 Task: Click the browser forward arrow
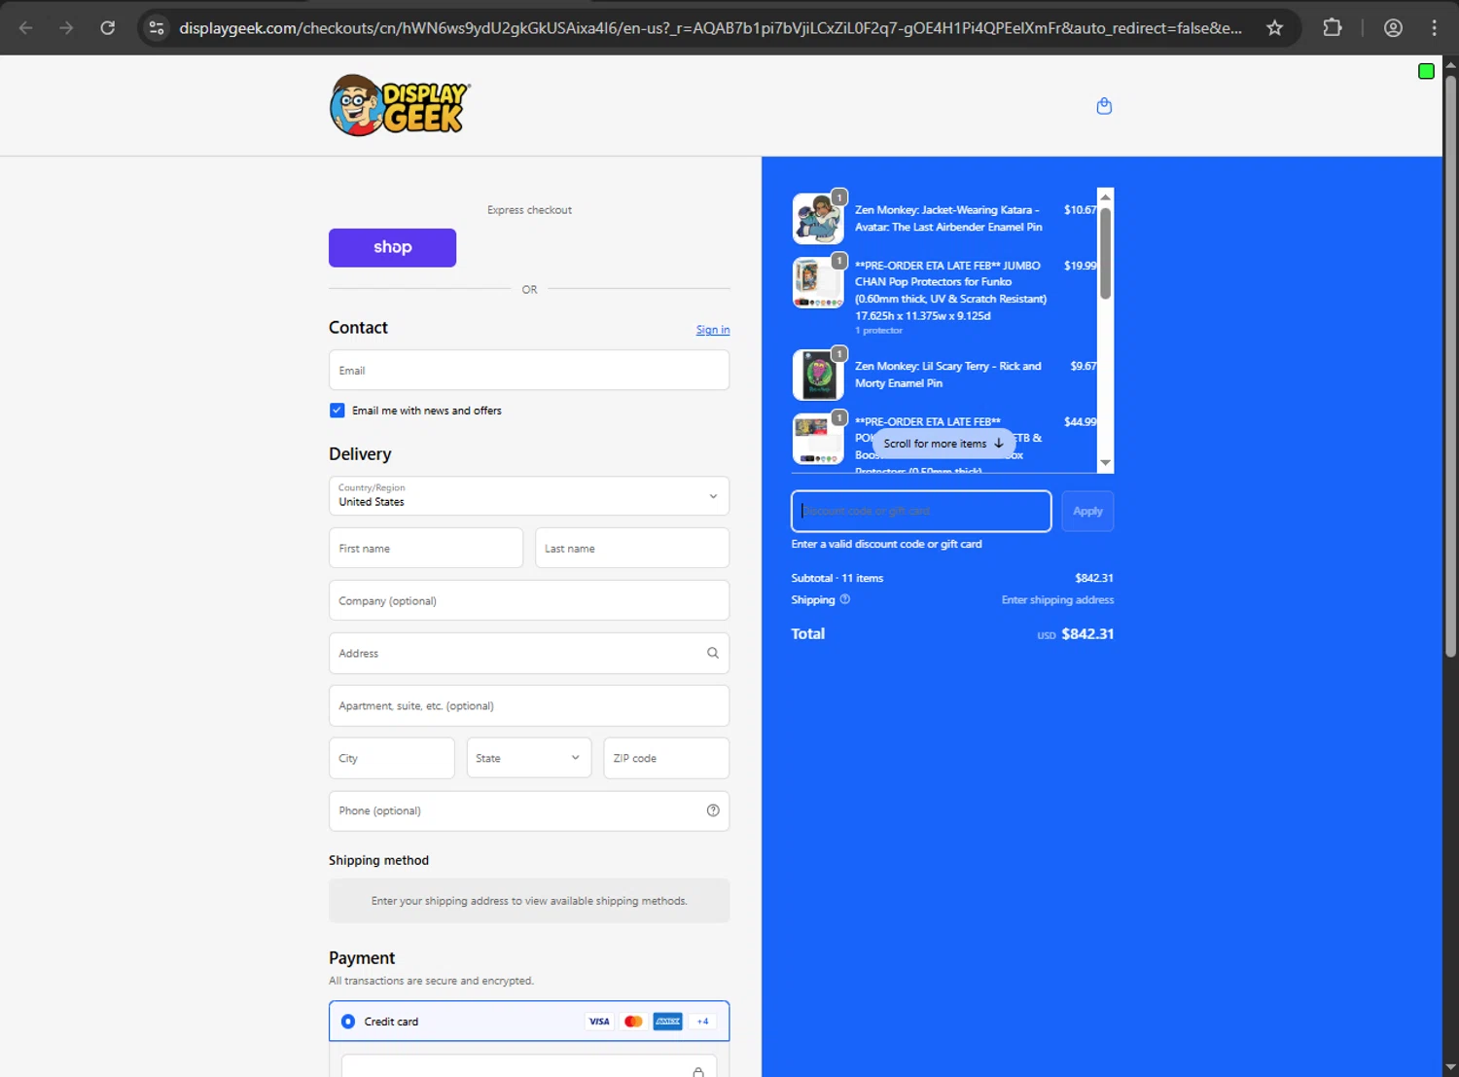coord(66,27)
